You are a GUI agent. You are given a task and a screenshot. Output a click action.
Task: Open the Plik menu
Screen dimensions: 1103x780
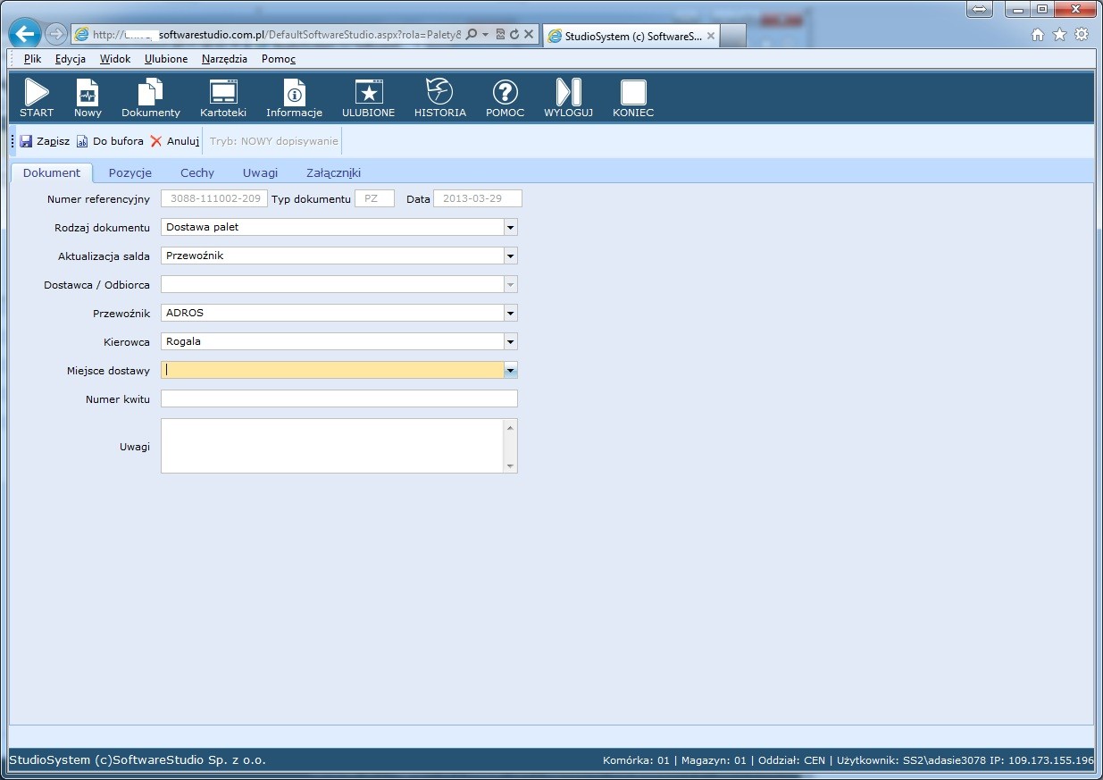coord(33,59)
